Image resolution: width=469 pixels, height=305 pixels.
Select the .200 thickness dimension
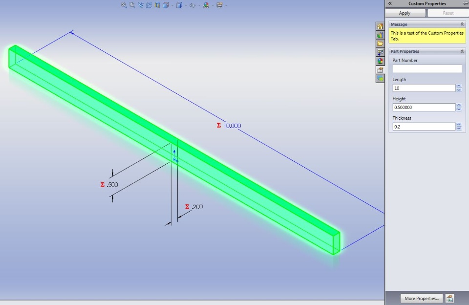coord(197,207)
